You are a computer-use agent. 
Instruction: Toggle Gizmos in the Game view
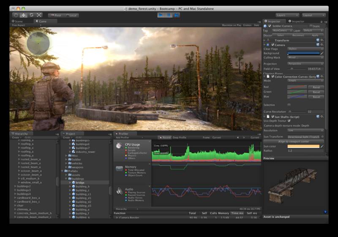pos(247,25)
